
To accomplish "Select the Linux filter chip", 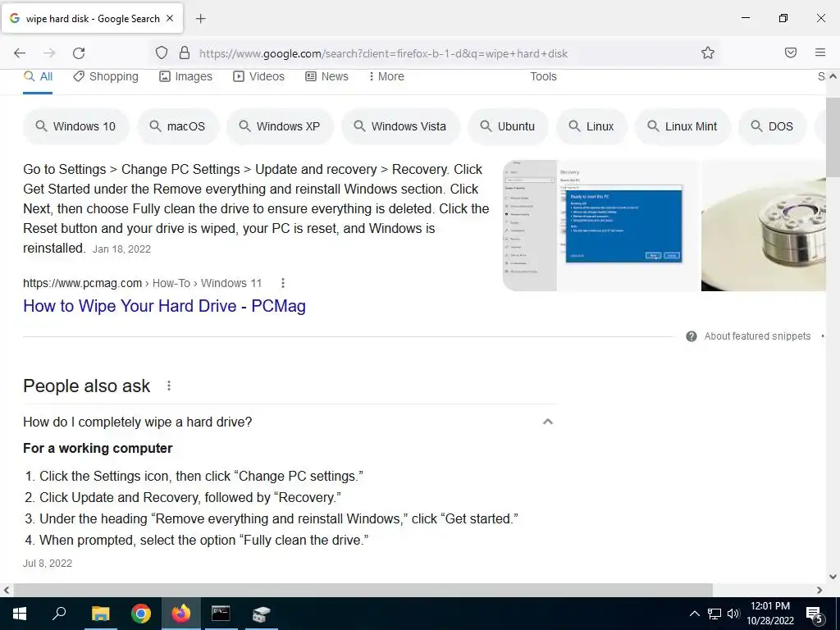I will click(591, 126).
